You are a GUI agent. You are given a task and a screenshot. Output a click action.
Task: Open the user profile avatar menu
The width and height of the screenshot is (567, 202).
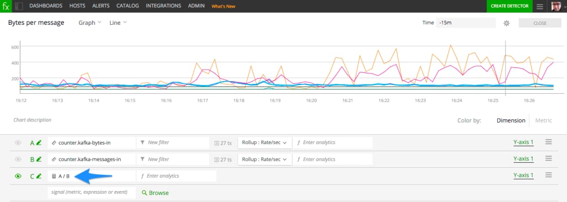pyautogui.click(x=556, y=6)
